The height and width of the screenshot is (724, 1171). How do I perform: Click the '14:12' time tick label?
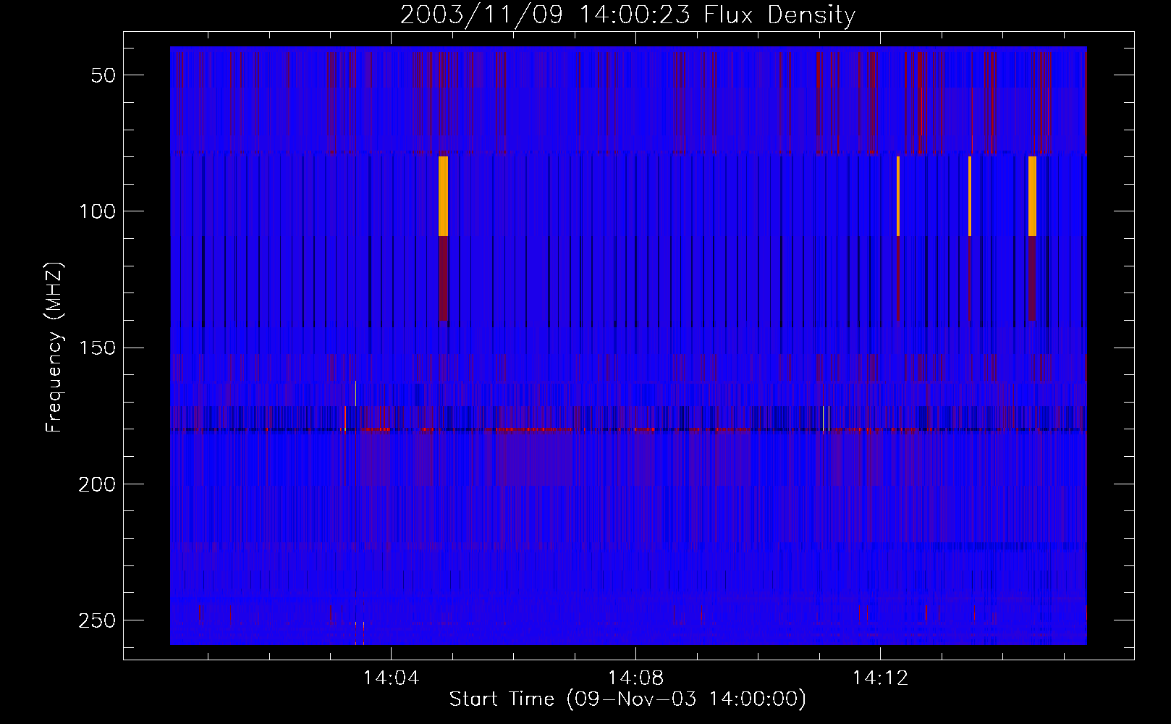[880, 678]
